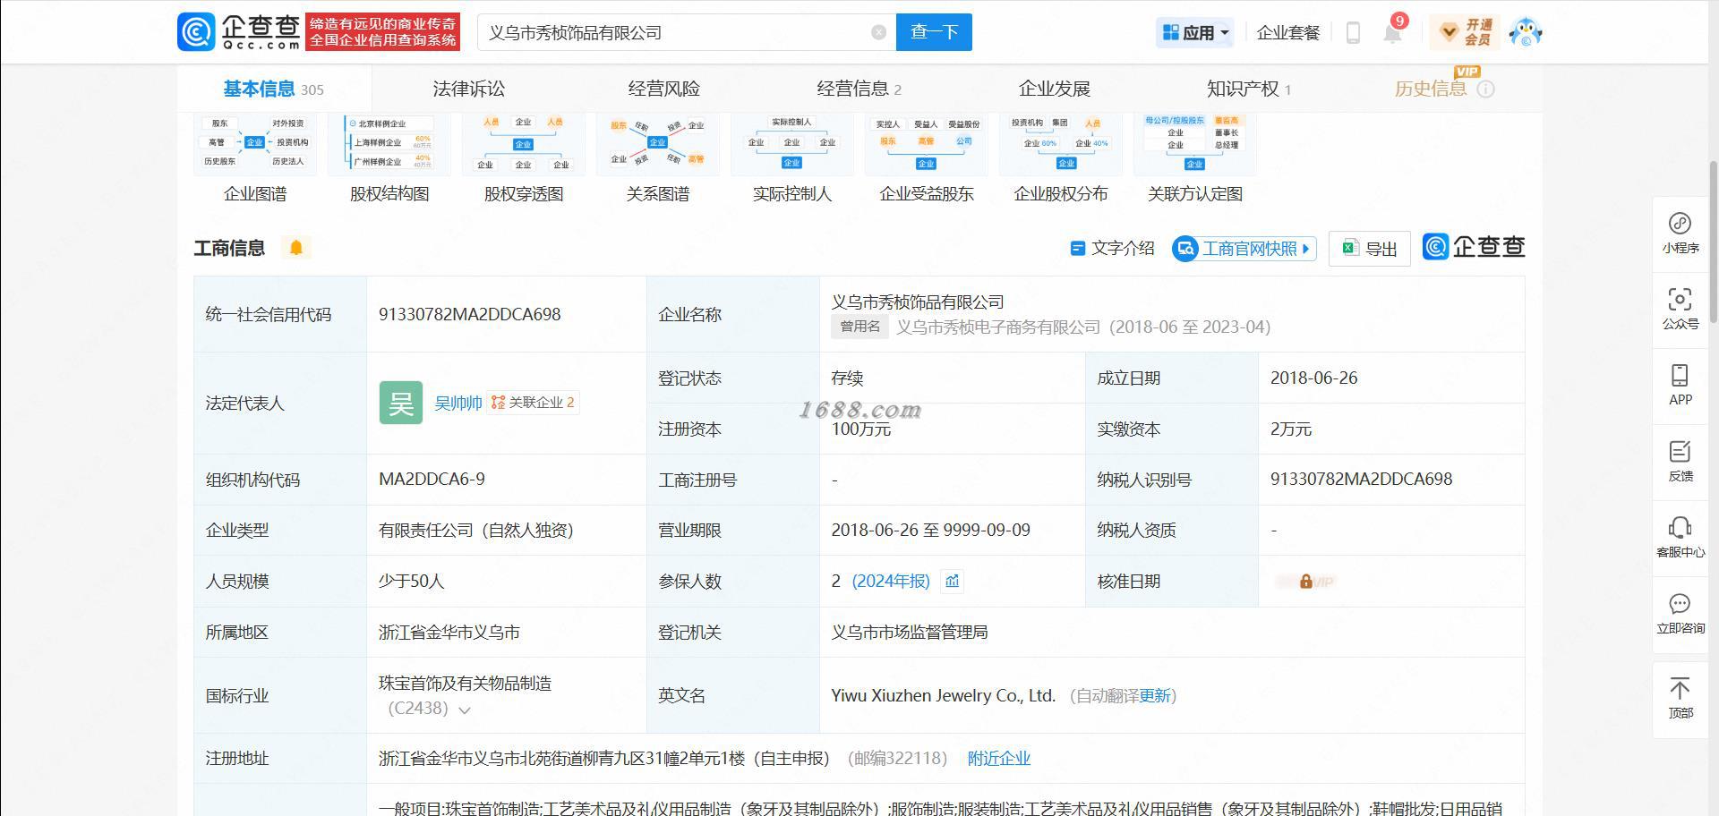Open the 股权穿透图 thumbnail
1719x816 pixels.
tap(524, 144)
